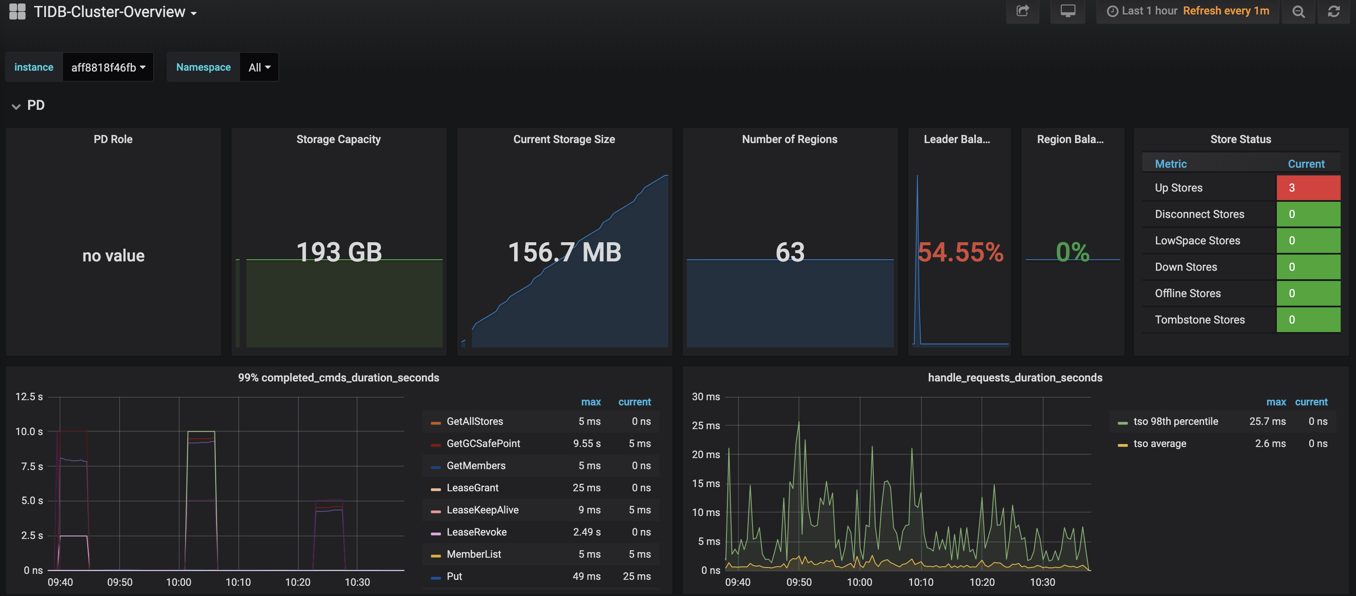Select the tso average legend color marker
Screen dimensions: 1356x596
coord(1122,443)
